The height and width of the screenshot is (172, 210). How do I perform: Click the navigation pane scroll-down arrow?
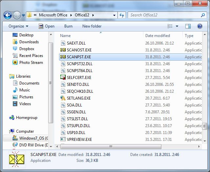(51, 146)
